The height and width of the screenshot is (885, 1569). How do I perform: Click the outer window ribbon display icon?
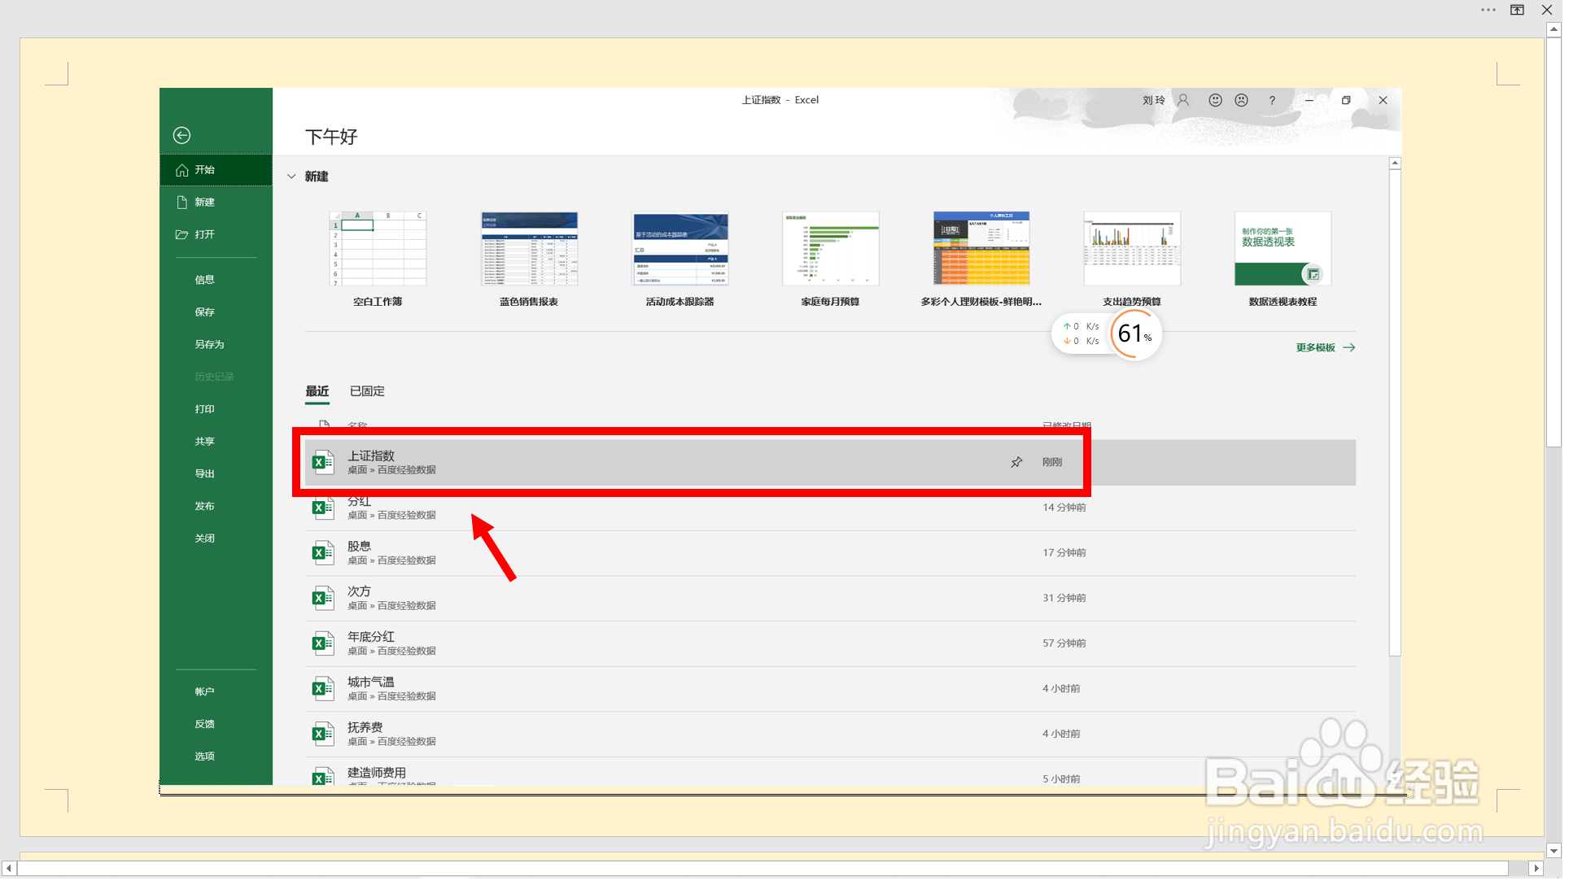coord(1524,11)
